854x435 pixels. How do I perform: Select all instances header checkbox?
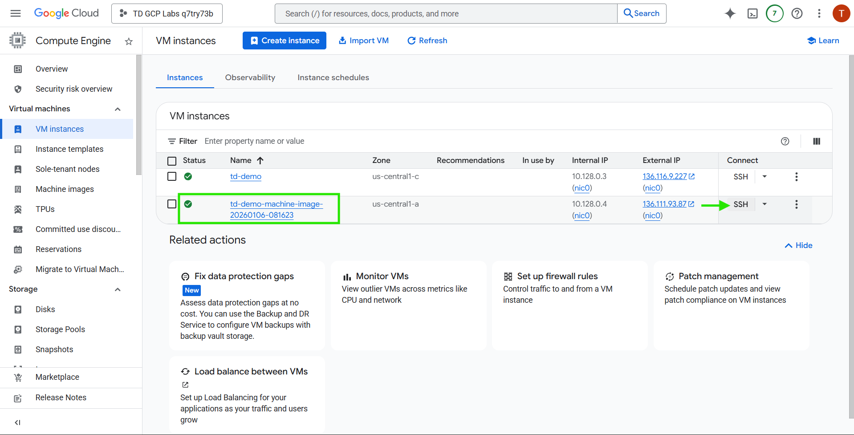(172, 161)
